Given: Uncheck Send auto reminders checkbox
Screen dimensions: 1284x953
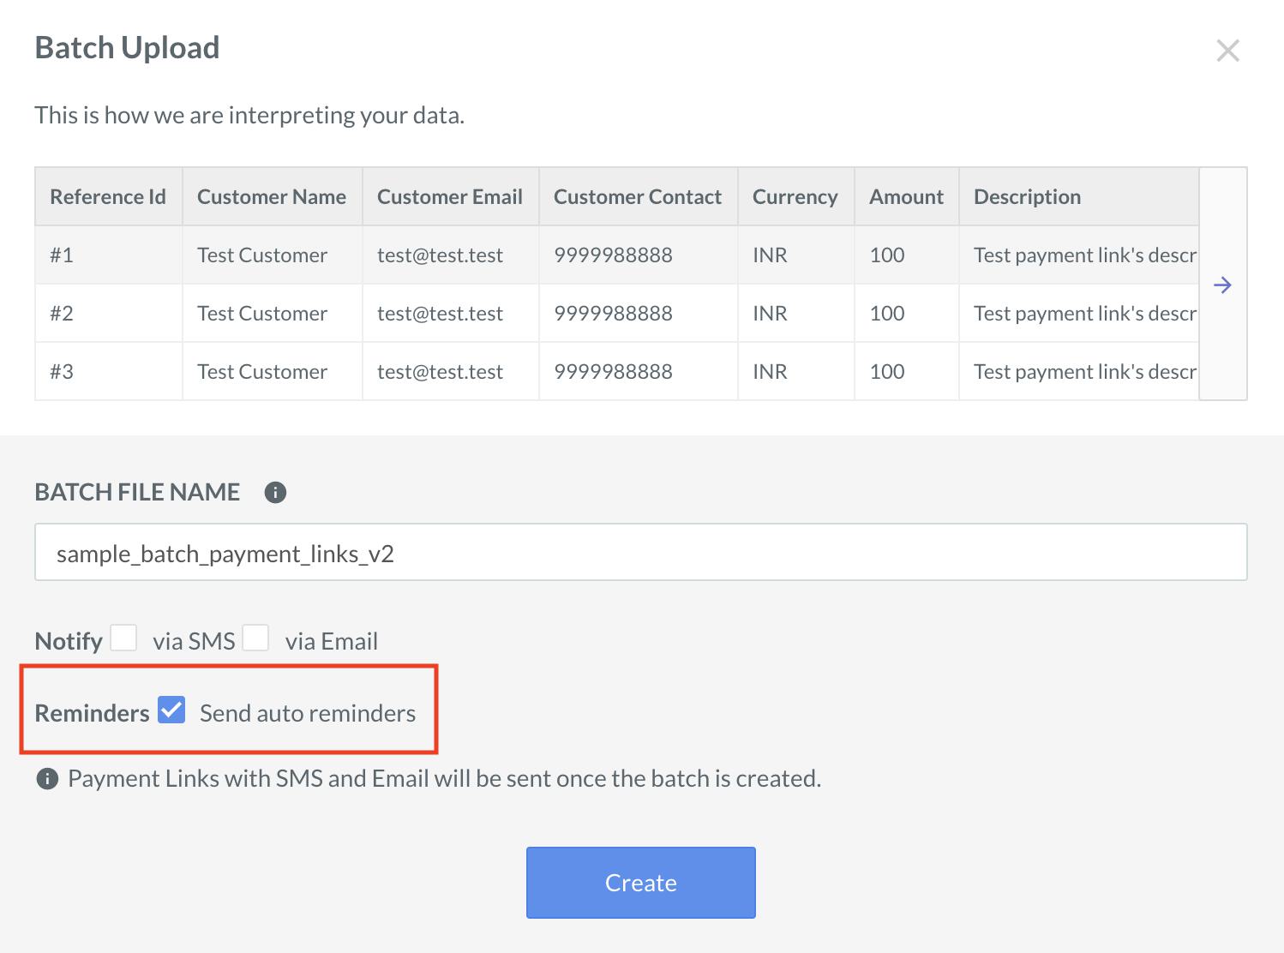Looking at the screenshot, I should point(171,710).
